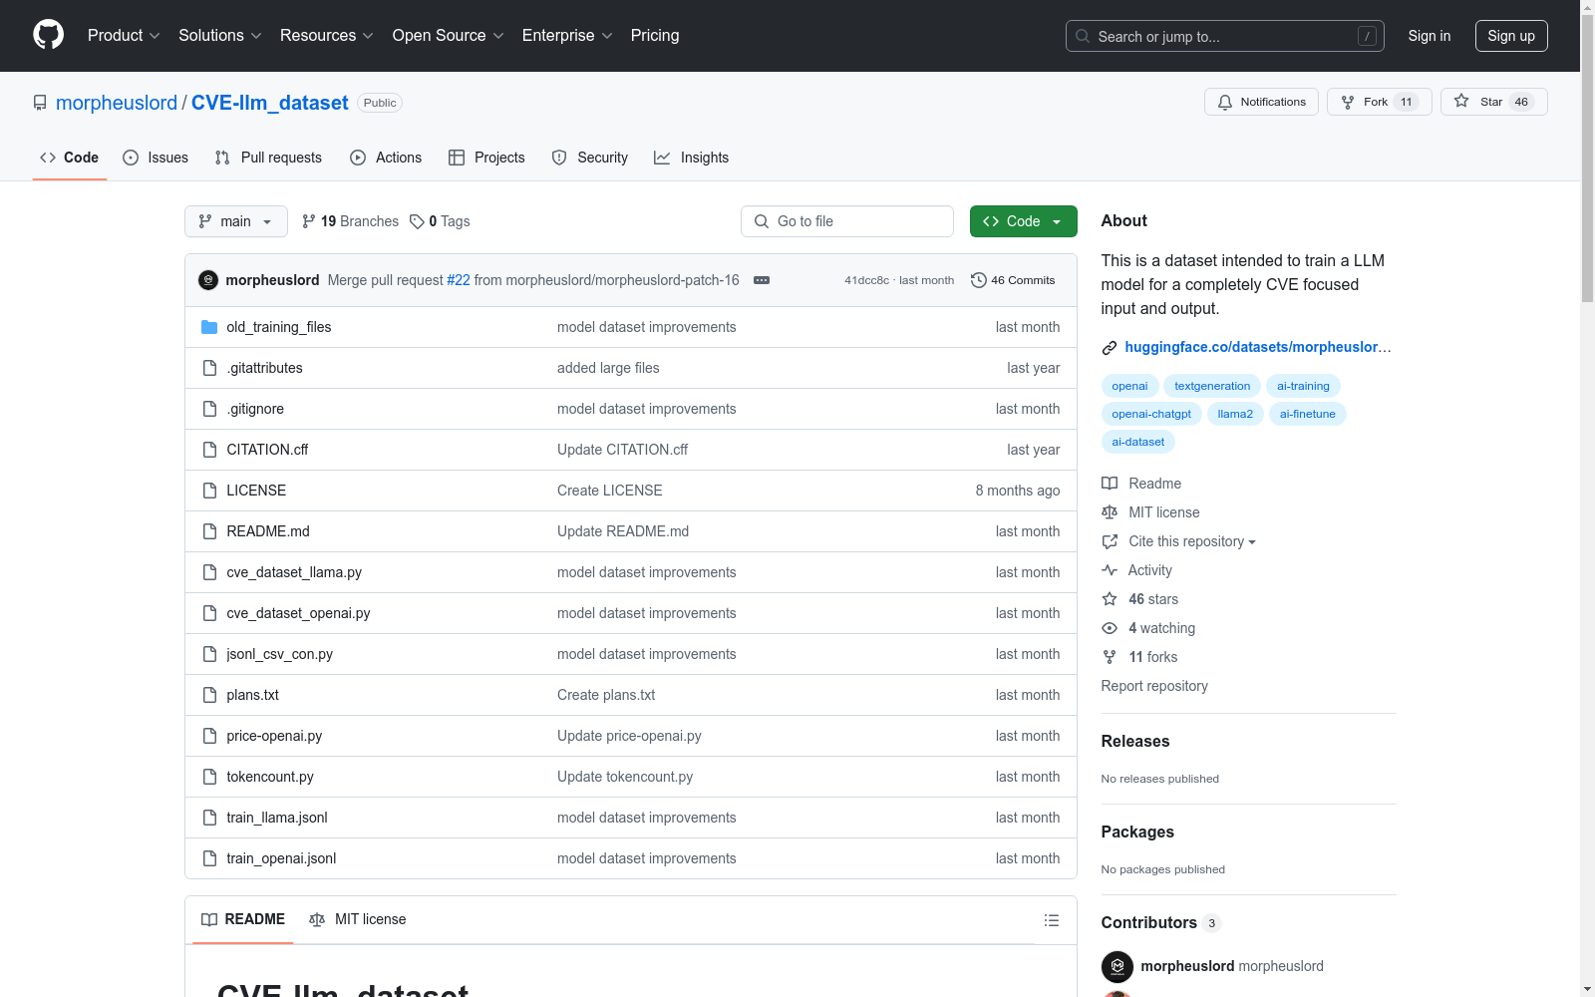Viewport: 1595px width, 997px height.
Task: Click the pulse icon beside Activity
Action: tap(1110, 570)
